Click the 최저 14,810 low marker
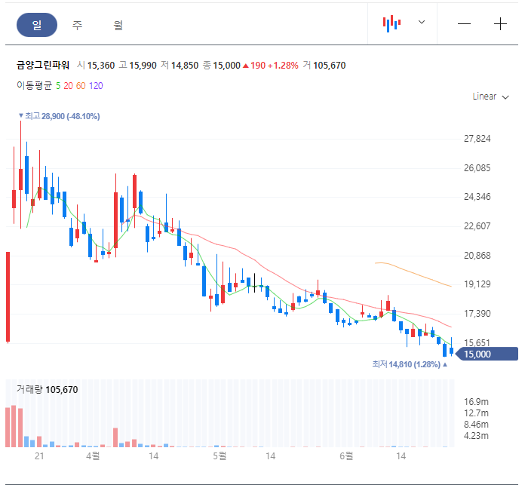Viewport: 525px width, 497px height. pyautogui.click(x=410, y=364)
